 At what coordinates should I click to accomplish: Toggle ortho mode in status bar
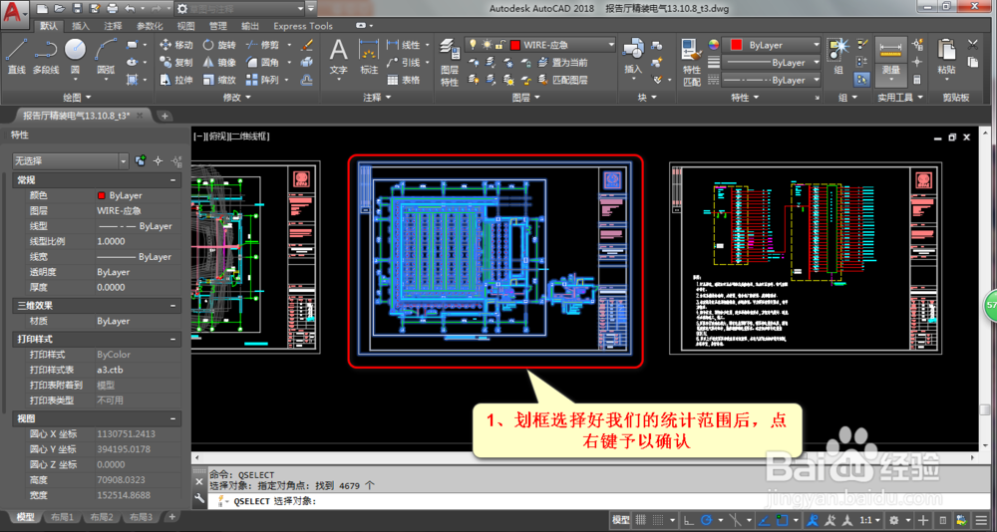click(x=689, y=519)
